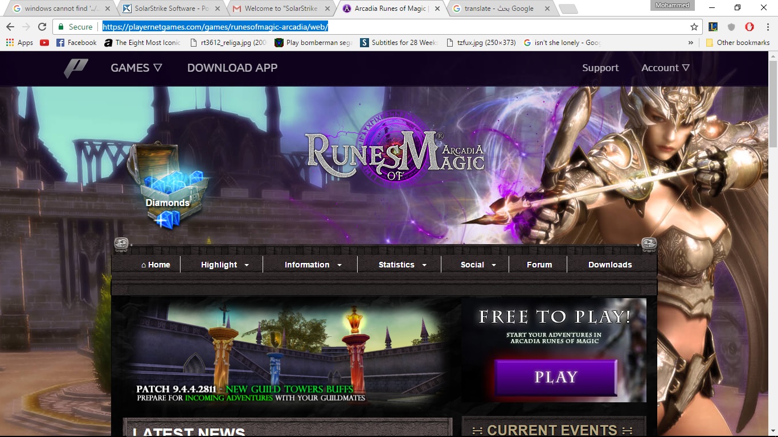This screenshot has height=437, width=778.
Task: Expand the Highlight navigation dropdown
Action: click(225, 265)
